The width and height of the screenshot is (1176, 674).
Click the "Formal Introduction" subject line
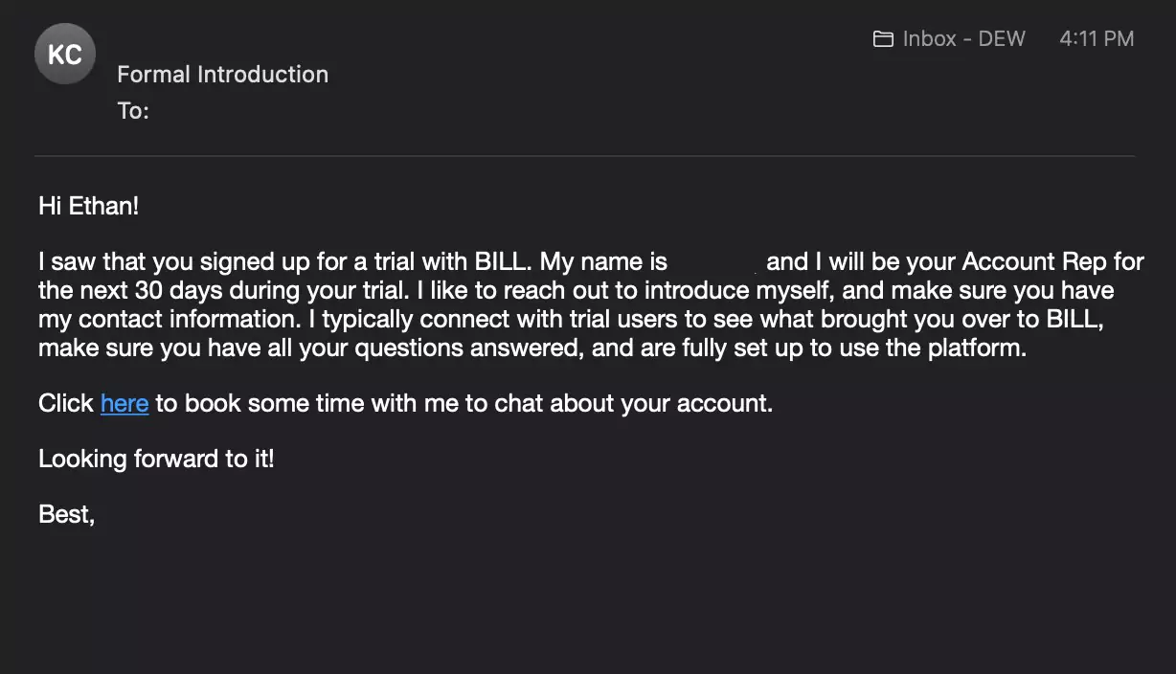pos(222,75)
